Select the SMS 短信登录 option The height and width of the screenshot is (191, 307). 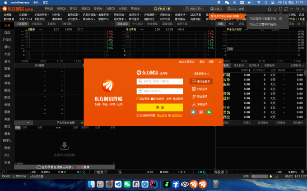[x=201, y=97]
